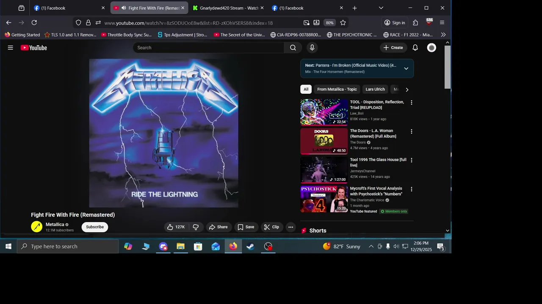Screen dimensions: 542x304
Task: Show more bookmarks chevron
Action: [443, 35]
